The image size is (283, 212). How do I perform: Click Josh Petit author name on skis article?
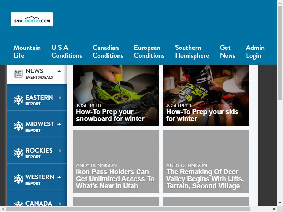pos(179,105)
